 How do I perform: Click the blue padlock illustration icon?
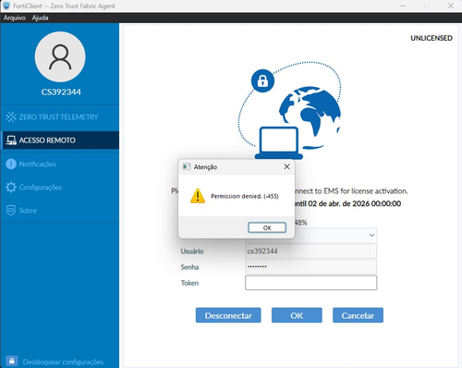tap(262, 80)
